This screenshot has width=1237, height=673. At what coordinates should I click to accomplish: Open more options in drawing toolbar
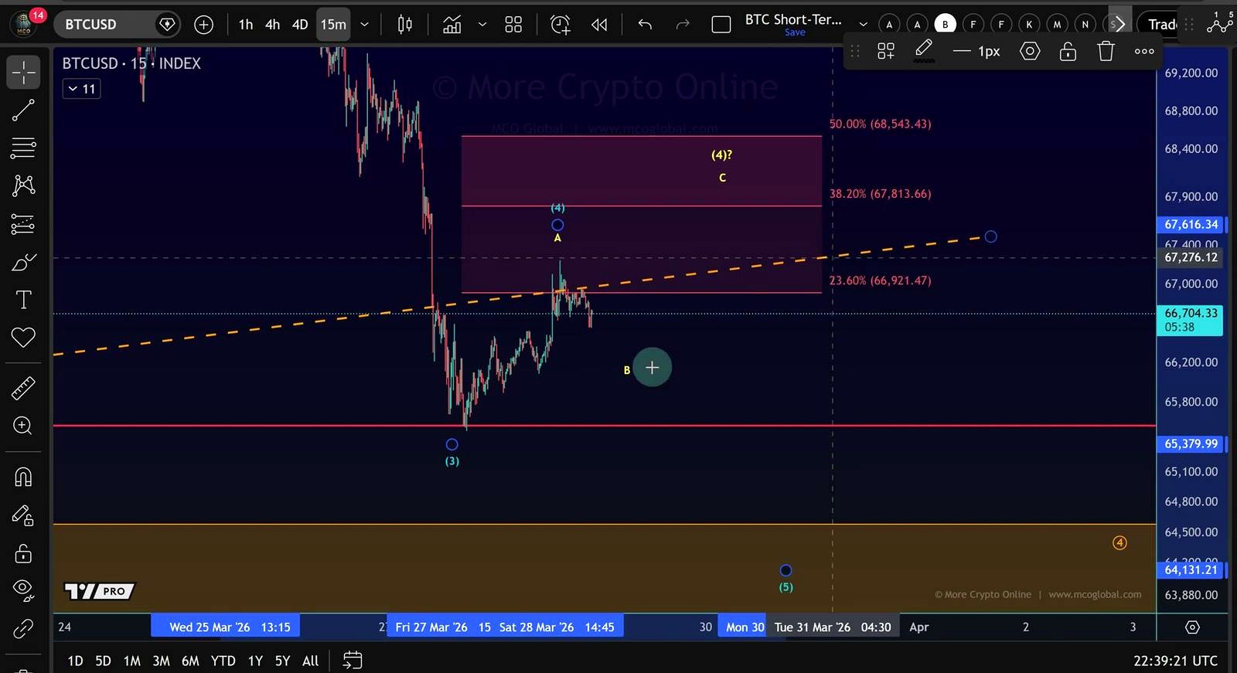tap(1144, 52)
